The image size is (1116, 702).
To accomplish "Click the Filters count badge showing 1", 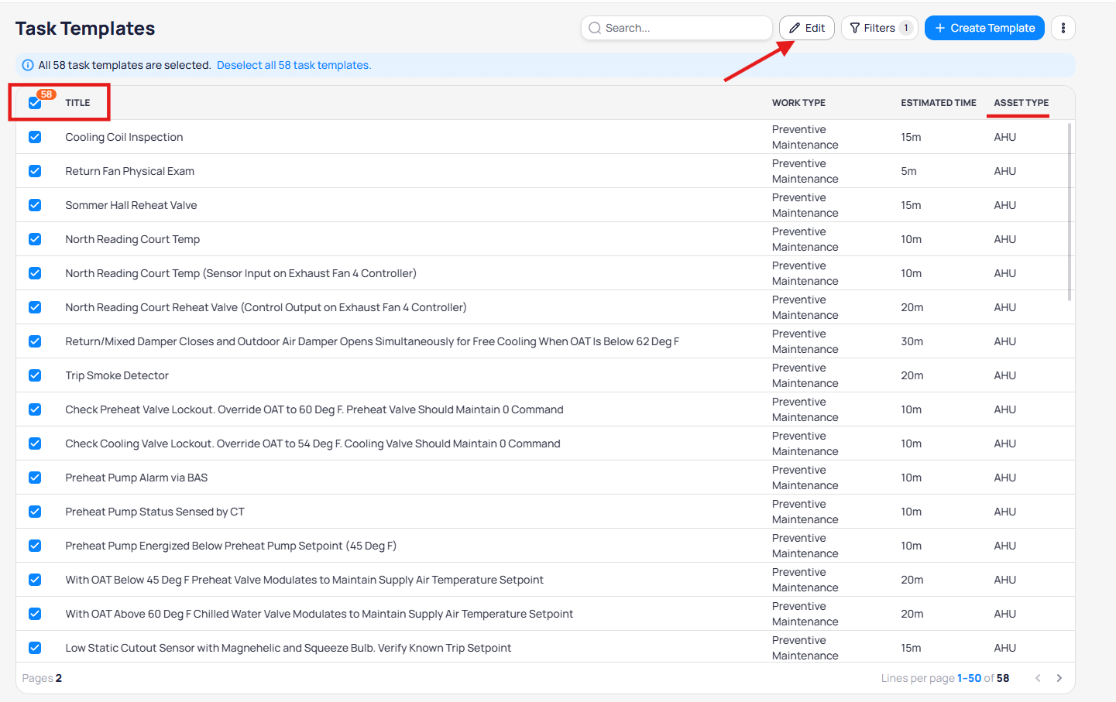I will point(905,28).
